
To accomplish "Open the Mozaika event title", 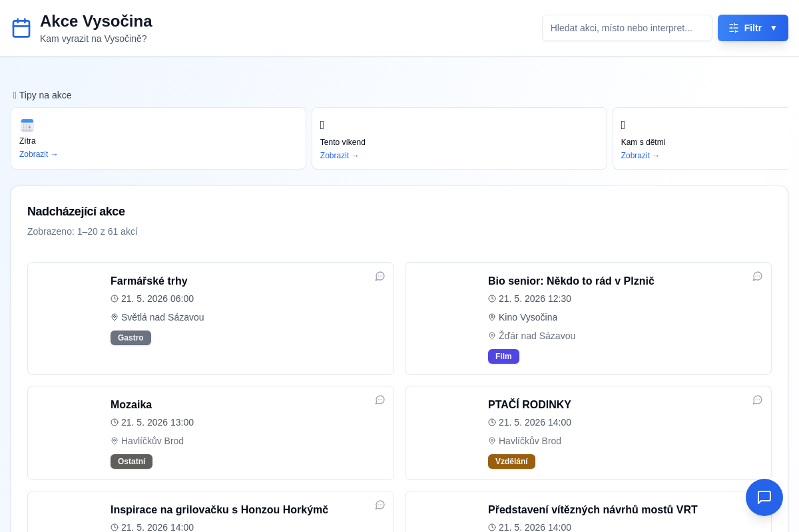I will pos(131,404).
